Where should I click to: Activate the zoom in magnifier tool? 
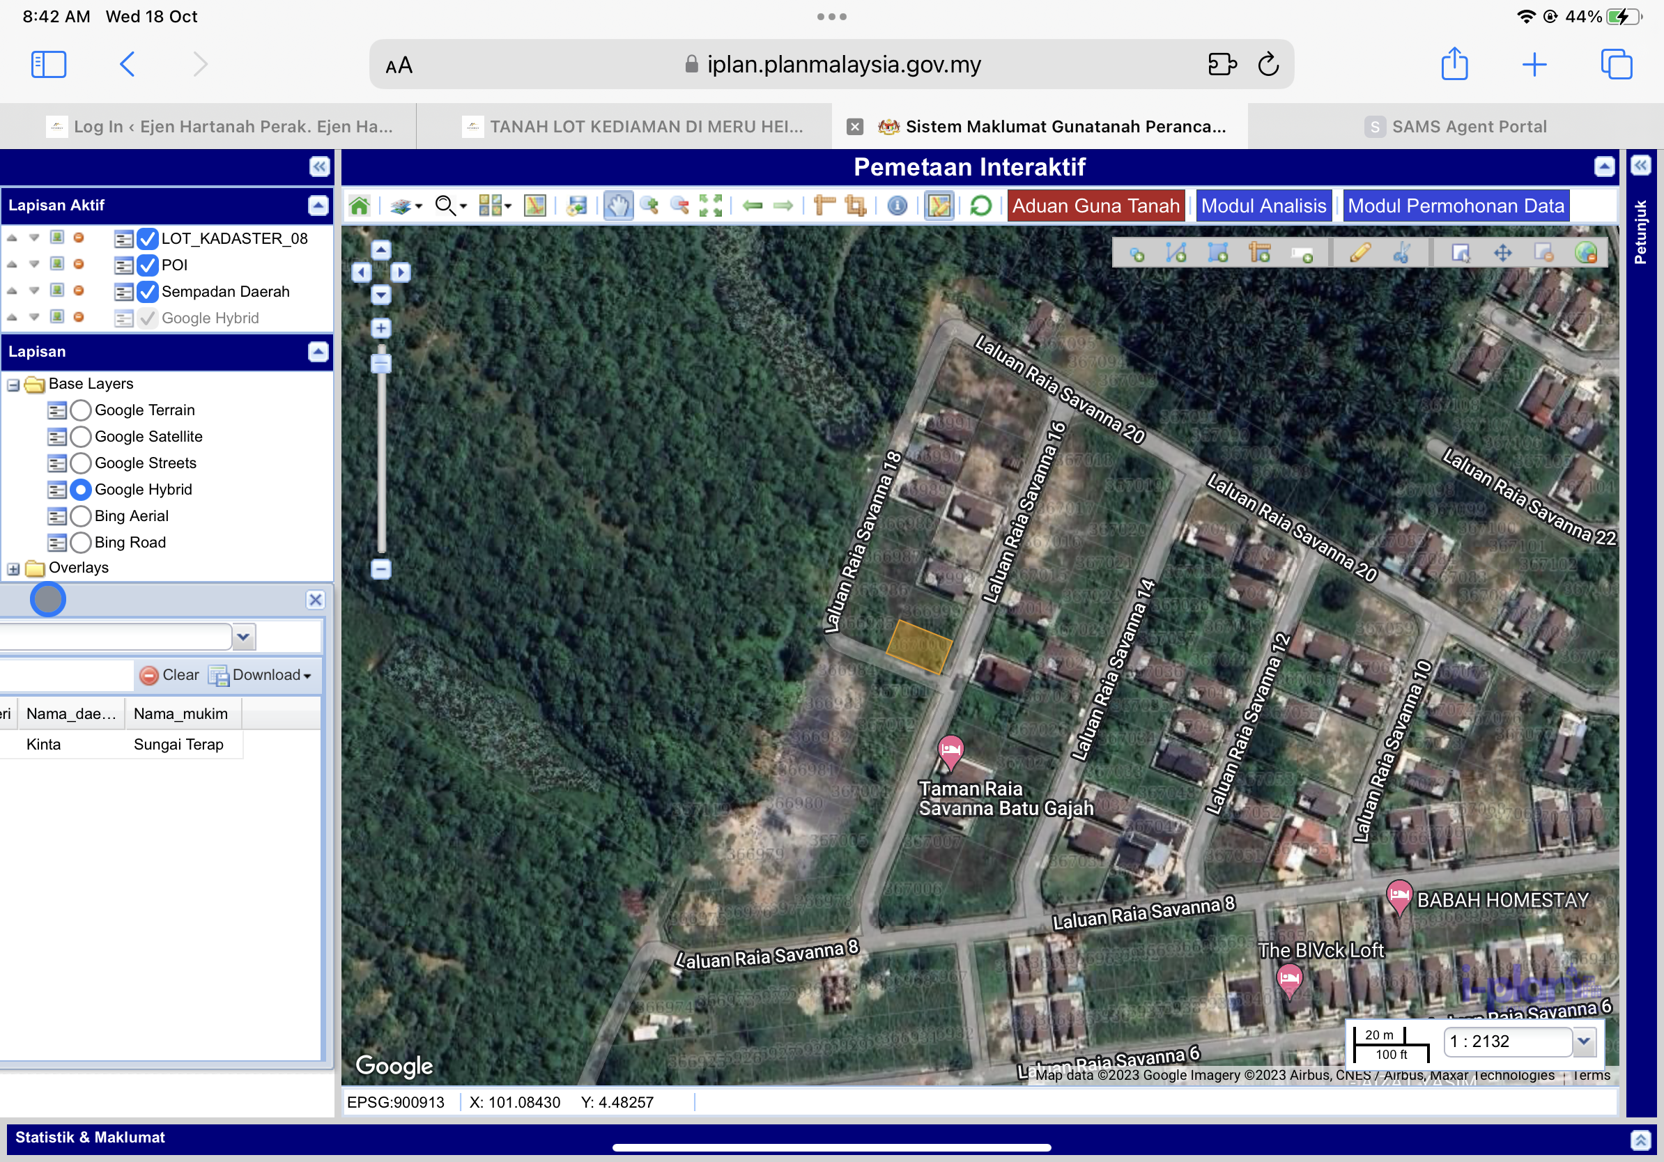coord(649,206)
